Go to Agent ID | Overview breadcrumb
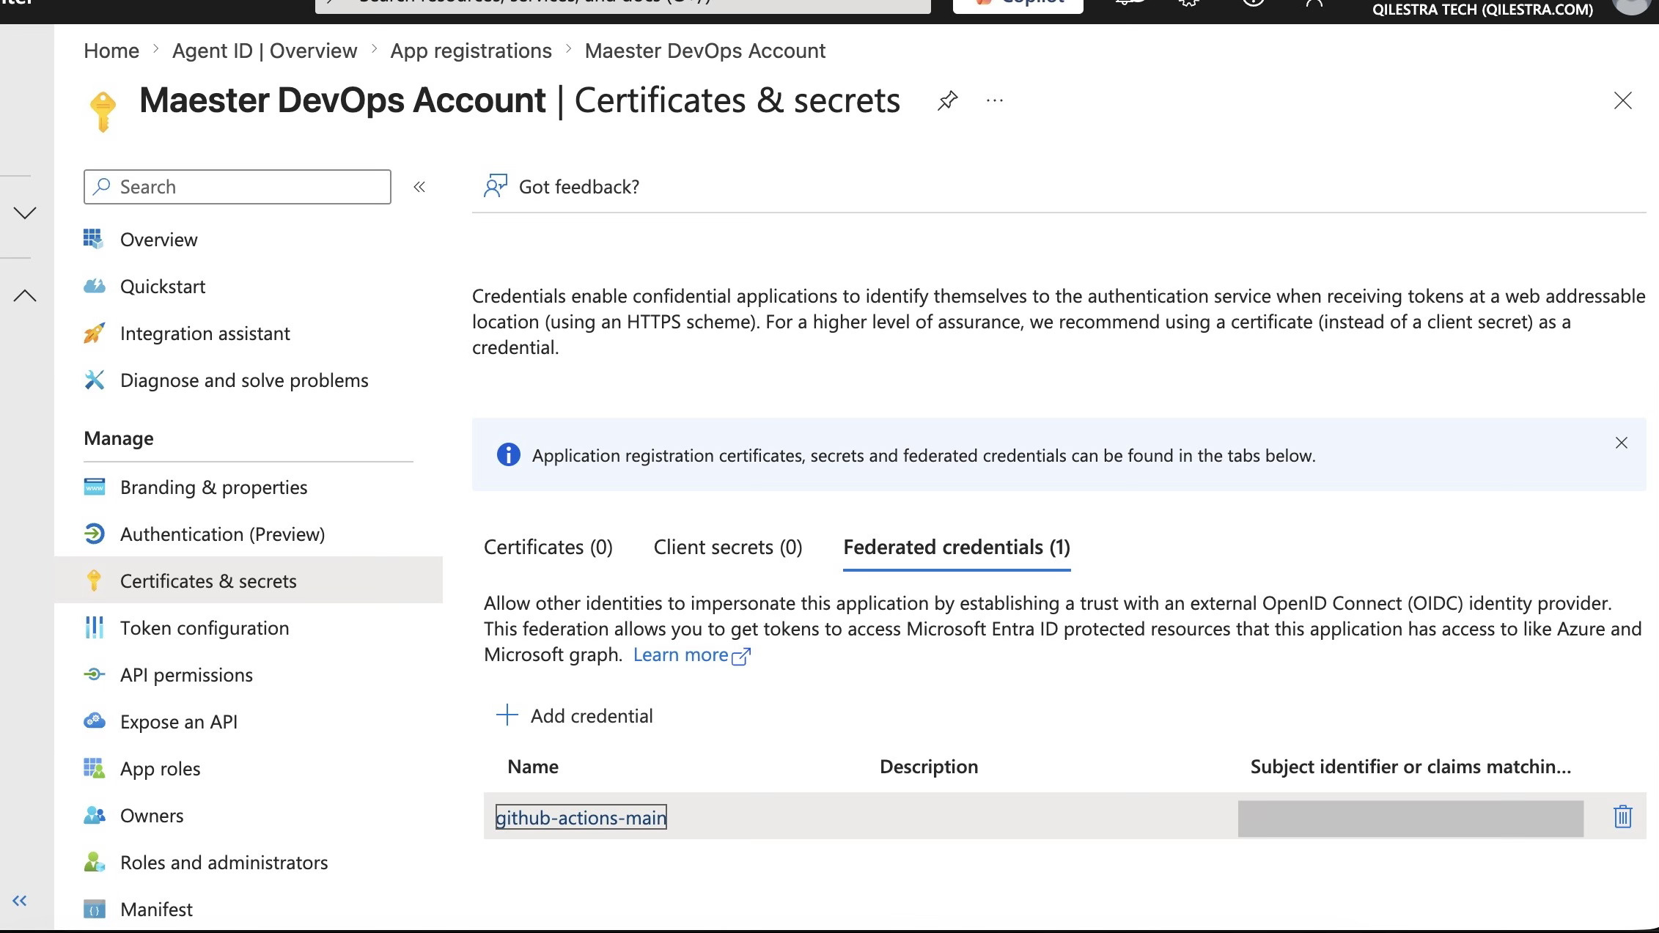 pyautogui.click(x=265, y=51)
